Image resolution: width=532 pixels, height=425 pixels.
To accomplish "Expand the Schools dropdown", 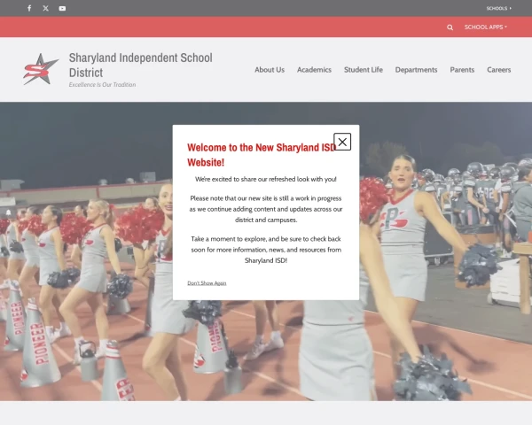I will [498, 8].
